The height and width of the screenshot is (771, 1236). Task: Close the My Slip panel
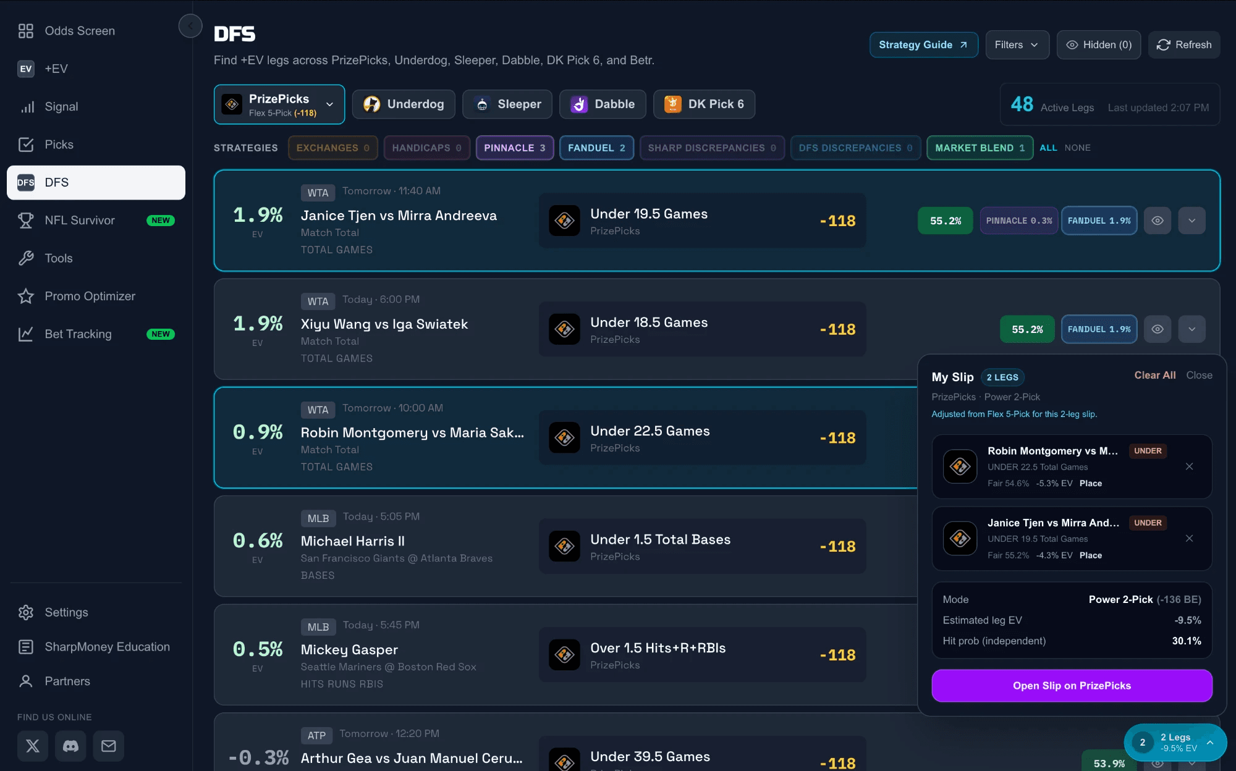point(1199,376)
